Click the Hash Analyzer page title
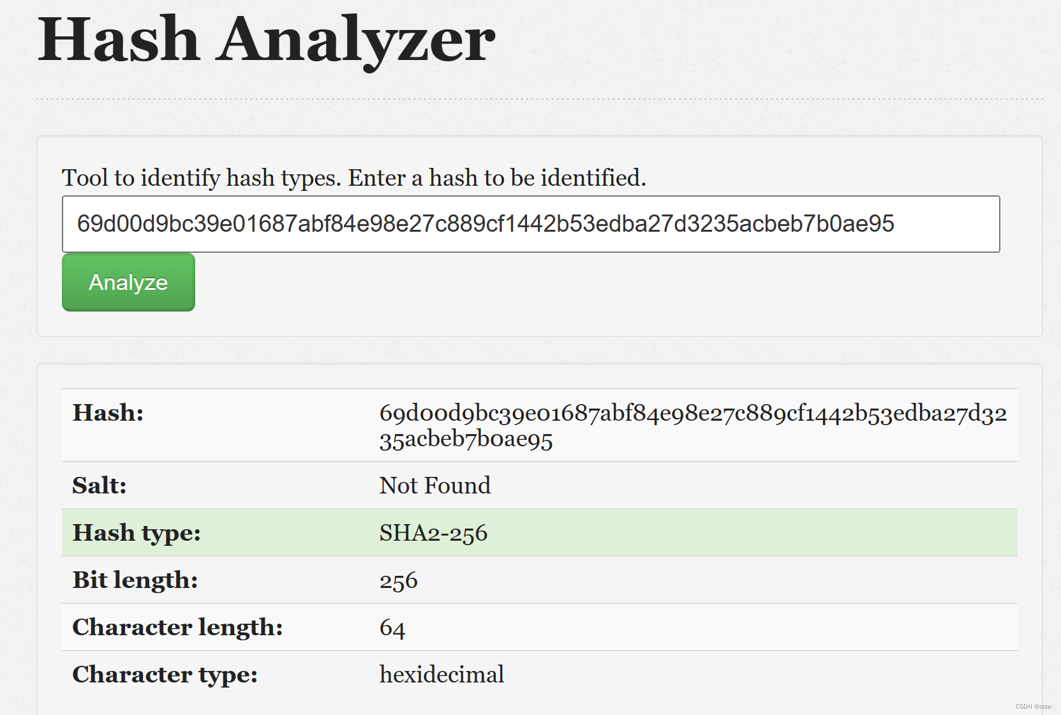The width and height of the screenshot is (1061, 715). (x=266, y=40)
